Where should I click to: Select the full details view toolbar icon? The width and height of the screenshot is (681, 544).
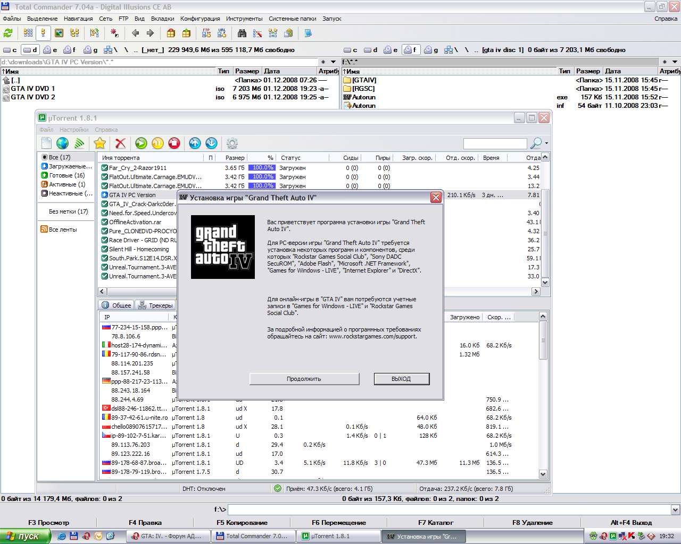44,33
